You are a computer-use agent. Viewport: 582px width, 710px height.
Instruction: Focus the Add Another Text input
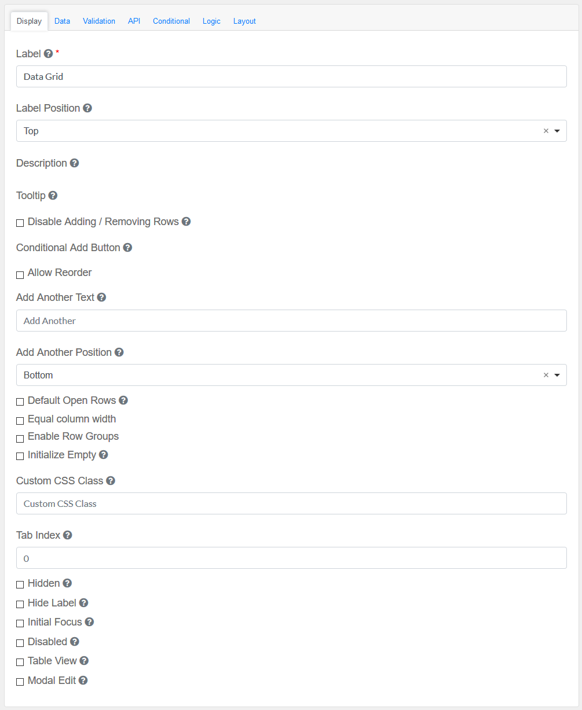[291, 321]
